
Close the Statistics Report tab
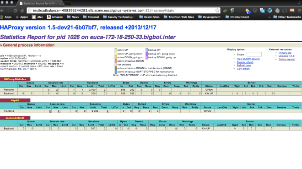[60, 4]
